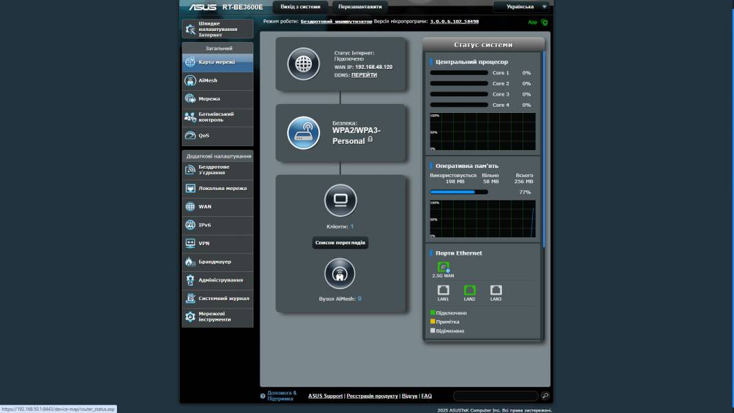
Task: Click Вихід з системи tab
Action: pyautogui.click(x=300, y=7)
